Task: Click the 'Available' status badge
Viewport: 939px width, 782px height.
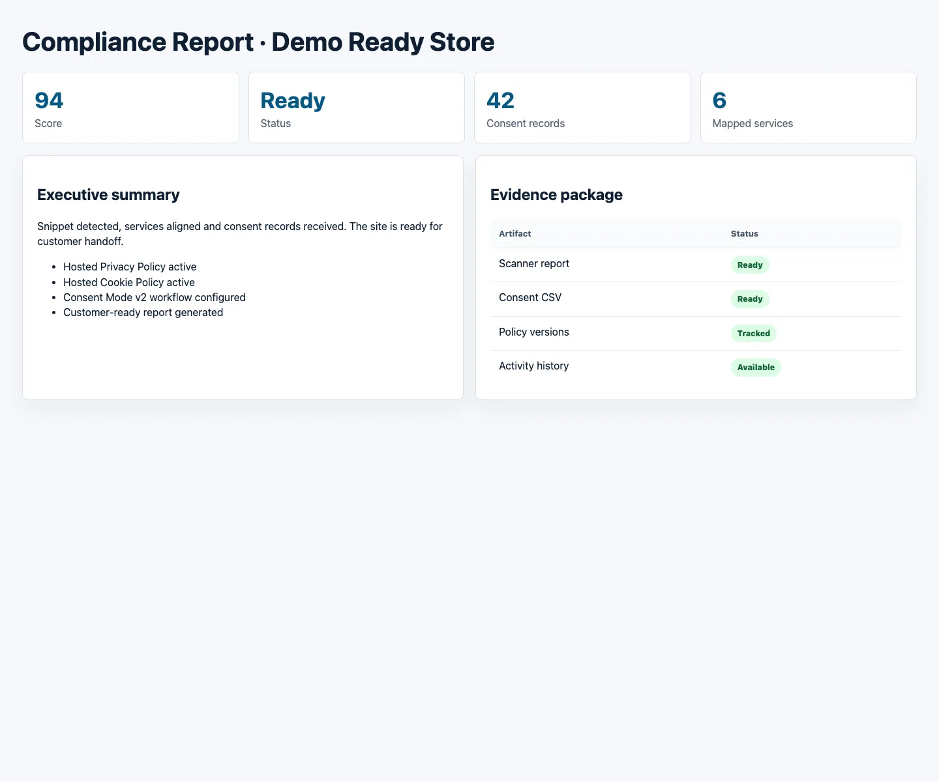Action: click(x=756, y=368)
